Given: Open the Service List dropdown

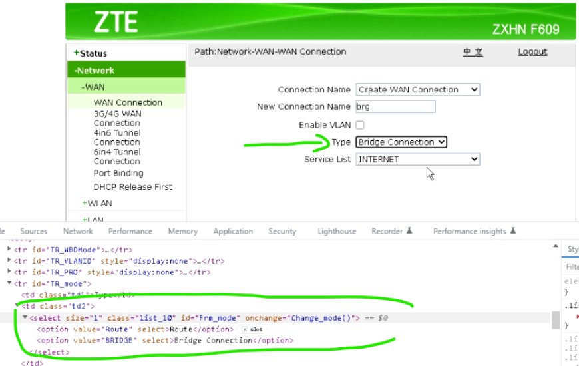Looking at the screenshot, I should click(x=418, y=159).
